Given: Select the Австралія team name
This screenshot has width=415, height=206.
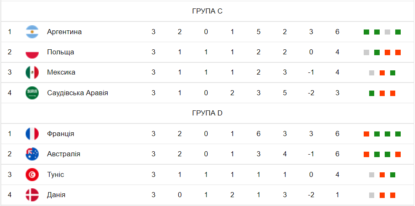Looking at the screenshot, I should pyautogui.click(x=63, y=154).
